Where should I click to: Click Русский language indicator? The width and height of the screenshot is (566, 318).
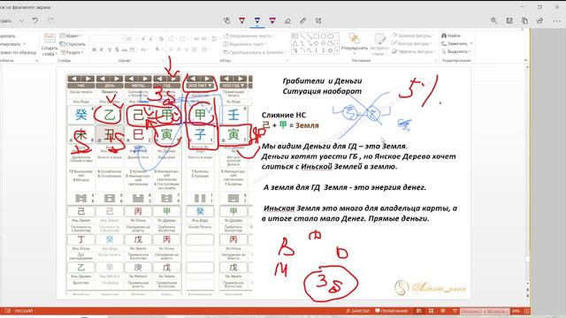24,311
